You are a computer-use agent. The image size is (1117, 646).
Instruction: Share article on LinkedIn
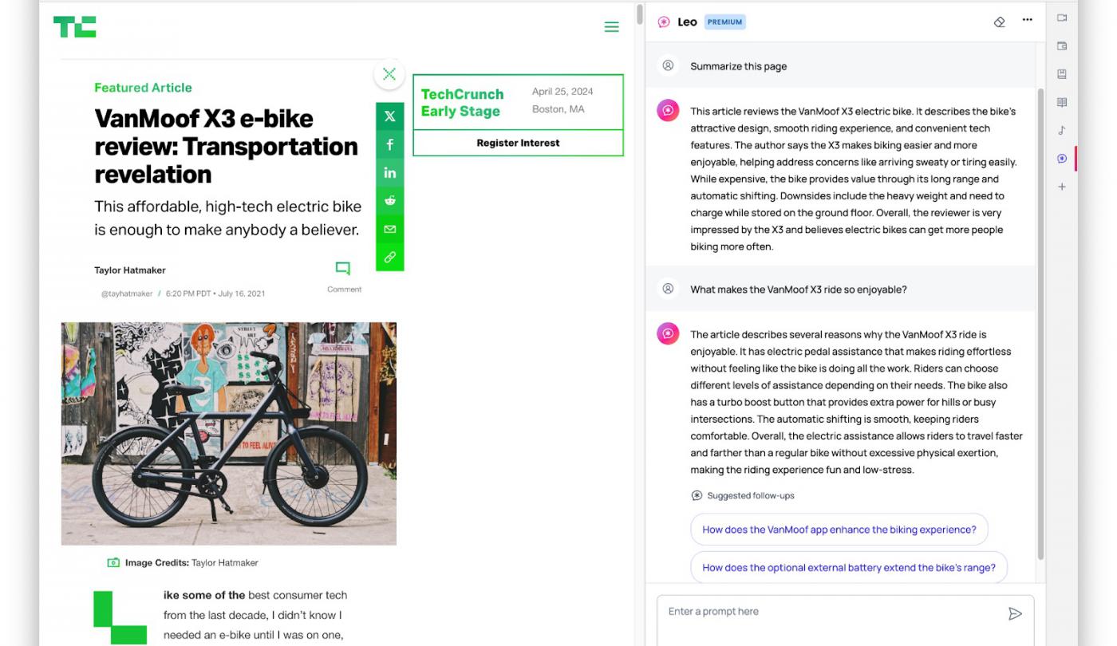(x=389, y=172)
